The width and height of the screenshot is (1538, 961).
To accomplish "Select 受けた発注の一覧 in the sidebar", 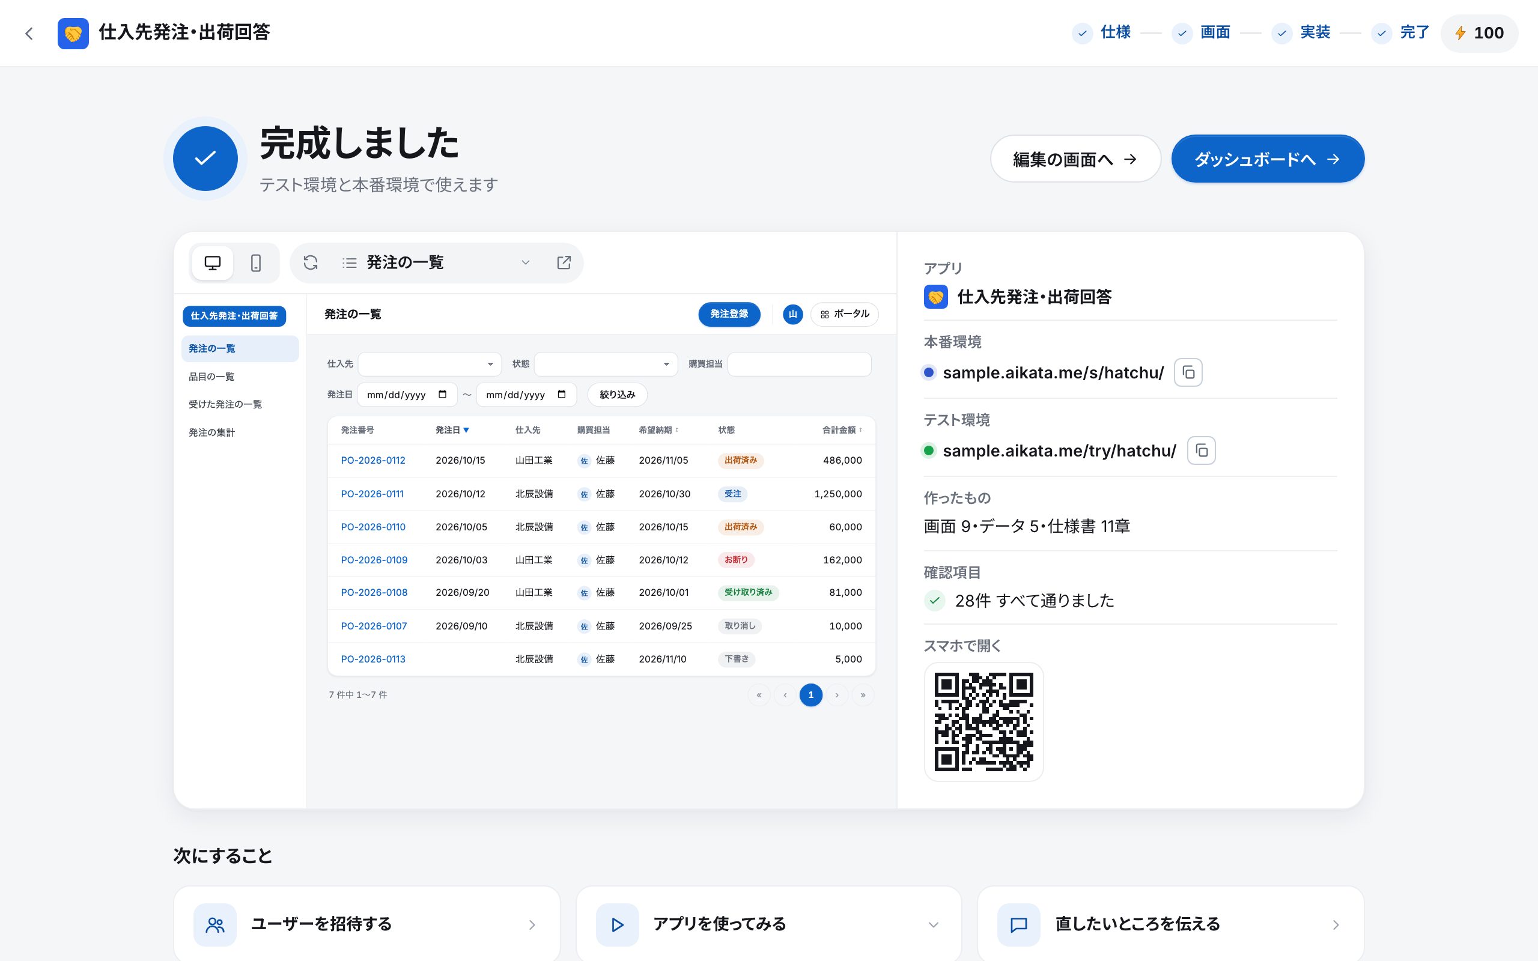I will coord(240,404).
